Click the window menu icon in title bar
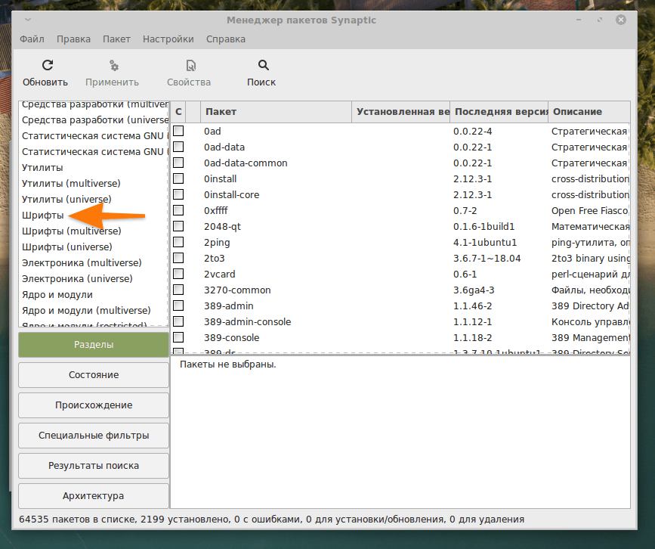 [x=28, y=20]
